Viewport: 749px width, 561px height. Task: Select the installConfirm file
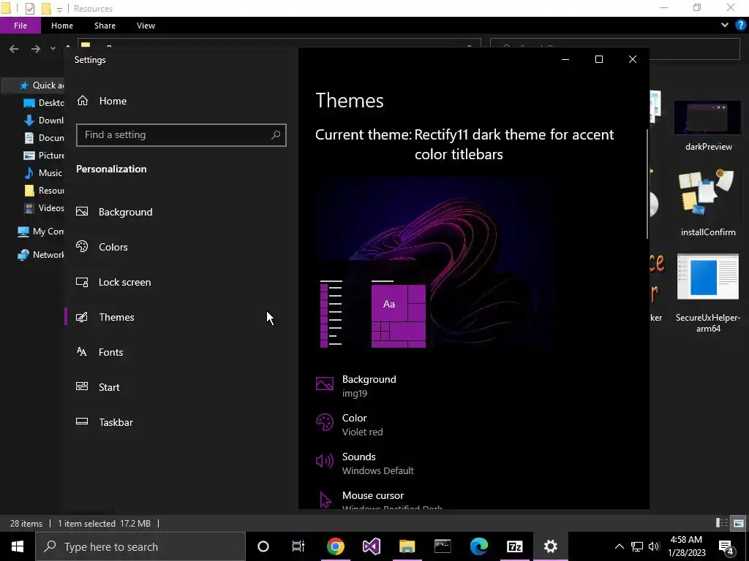coord(708,203)
